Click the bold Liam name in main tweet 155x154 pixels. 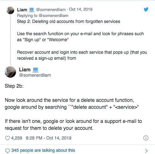pos(25,70)
